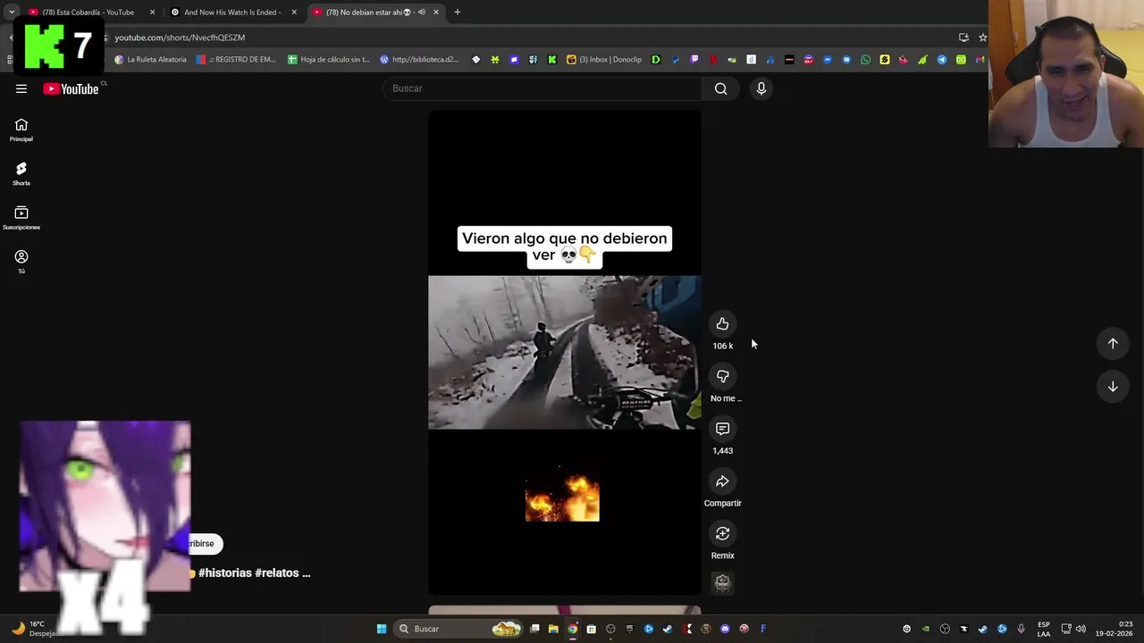The width and height of the screenshot is (1144, 643).
Task: Click the YouTube logo
Action: [71, 88]
